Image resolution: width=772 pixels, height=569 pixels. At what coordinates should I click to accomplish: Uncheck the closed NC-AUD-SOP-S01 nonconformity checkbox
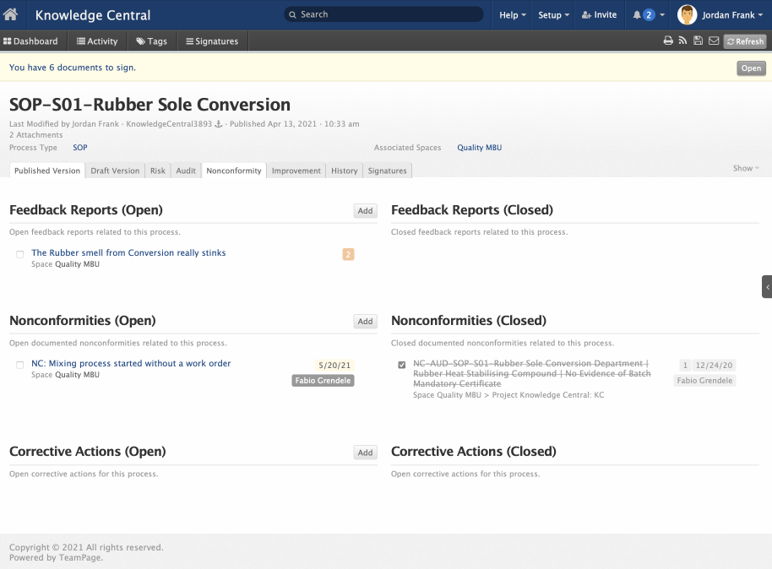click(402, 365)
